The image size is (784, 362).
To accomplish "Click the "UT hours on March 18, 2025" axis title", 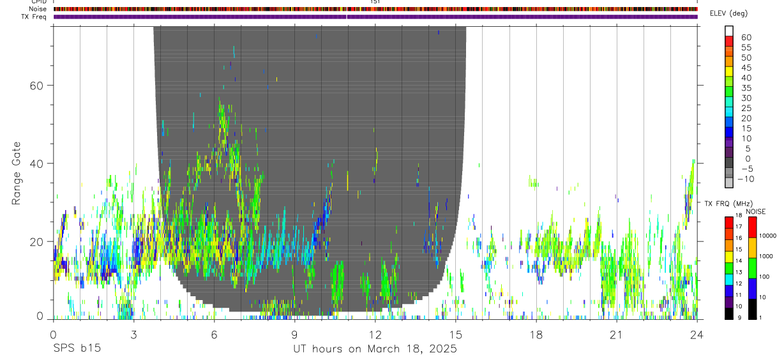I will [375, 349].
